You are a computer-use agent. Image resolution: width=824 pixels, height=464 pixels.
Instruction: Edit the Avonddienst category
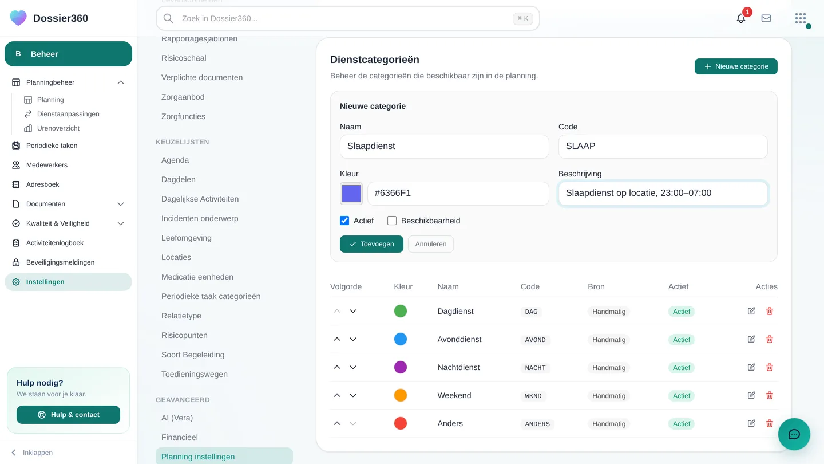(751, 339)
